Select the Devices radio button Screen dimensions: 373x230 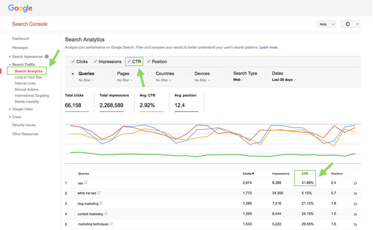point(189,74)
